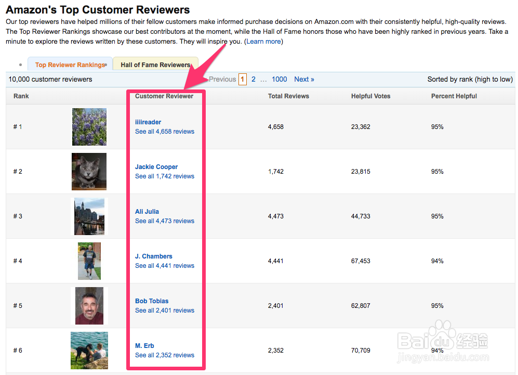Open Bob Tobias reviewer name link
Screen dimensions: 518x375
pyautogui.click(x=152, y=301)
